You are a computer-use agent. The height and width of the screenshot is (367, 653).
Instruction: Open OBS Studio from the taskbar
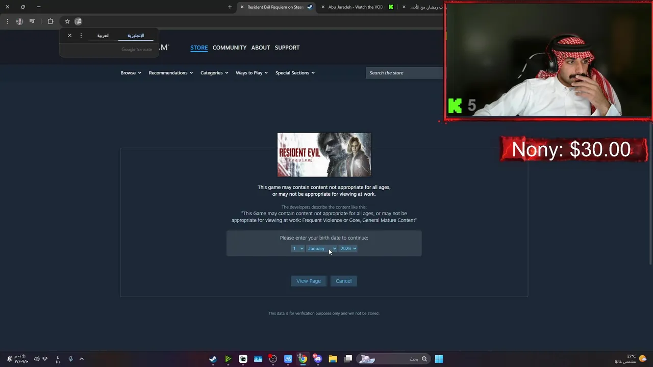point(273,359)
